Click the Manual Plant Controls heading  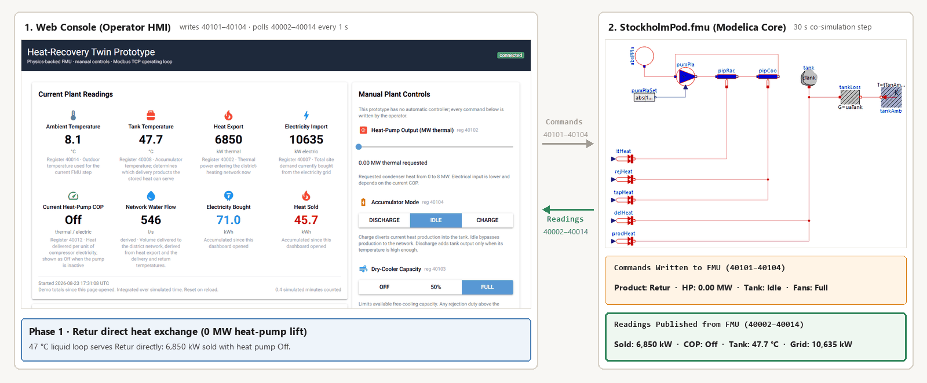[394, 94]
